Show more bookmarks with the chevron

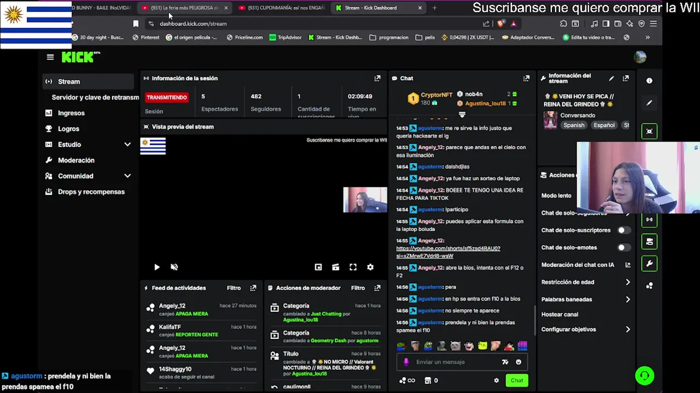pos(647,38)
